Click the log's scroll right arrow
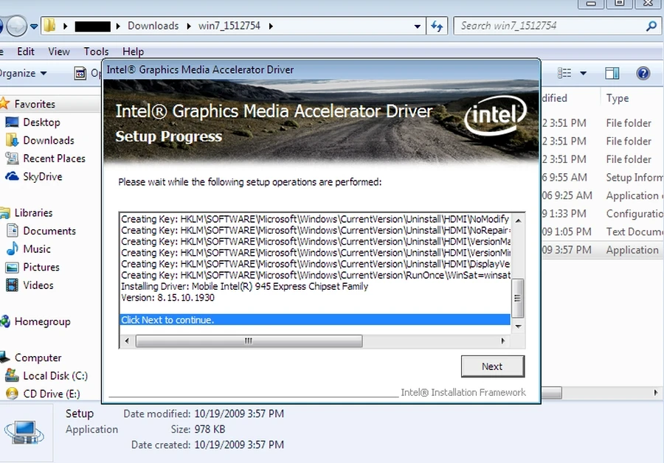 click(x=503, y=341)
